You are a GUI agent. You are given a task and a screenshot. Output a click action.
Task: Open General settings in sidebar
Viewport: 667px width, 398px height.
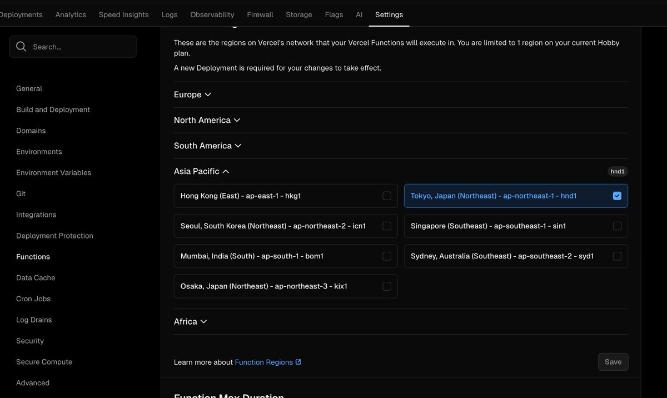click(x=29, y=88)
